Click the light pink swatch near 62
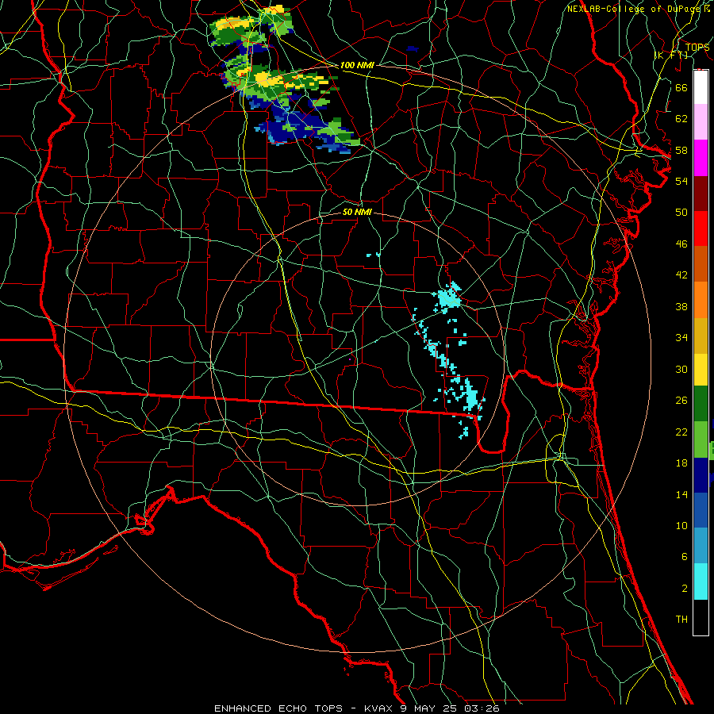The width and height of the screenshot is (714, 714). click(x=701, y=121)
